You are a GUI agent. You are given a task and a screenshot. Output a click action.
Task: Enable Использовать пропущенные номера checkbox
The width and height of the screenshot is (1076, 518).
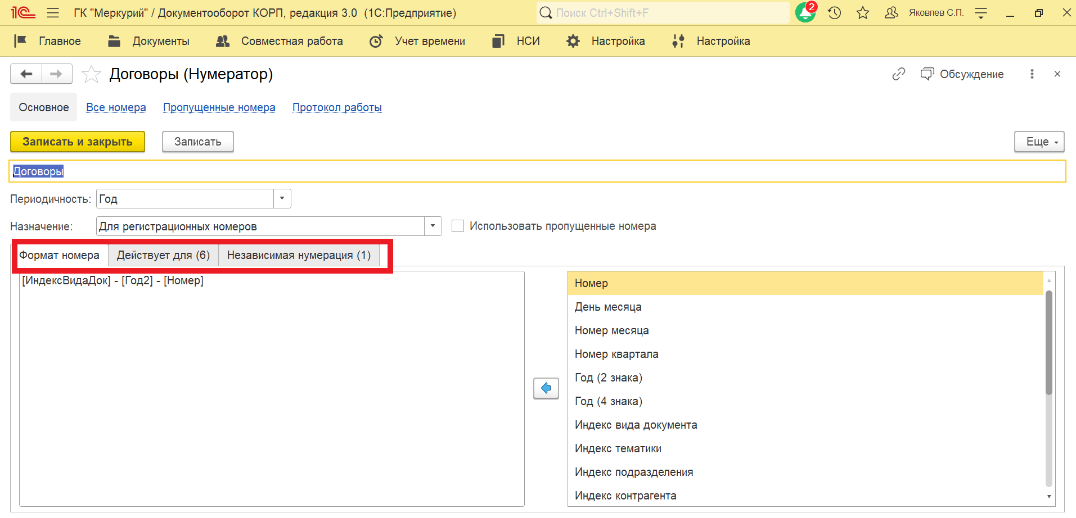[x=458, y=226]
